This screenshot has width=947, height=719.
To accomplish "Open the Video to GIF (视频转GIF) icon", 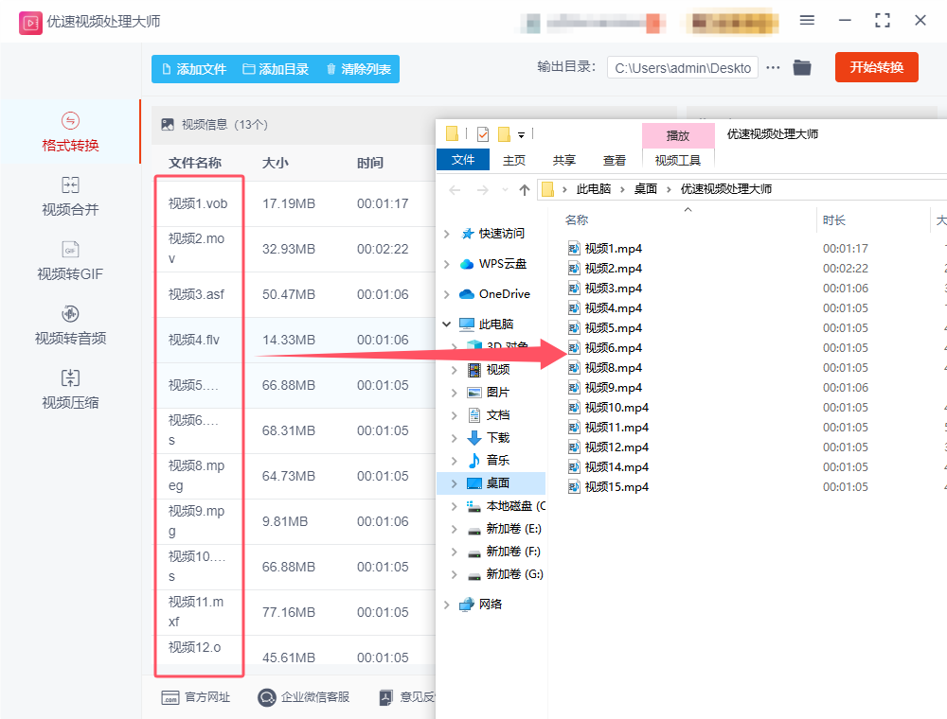I will (70, 249).
